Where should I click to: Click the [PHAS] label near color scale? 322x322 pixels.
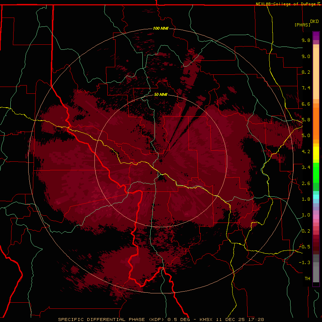(x=302, y=25)
